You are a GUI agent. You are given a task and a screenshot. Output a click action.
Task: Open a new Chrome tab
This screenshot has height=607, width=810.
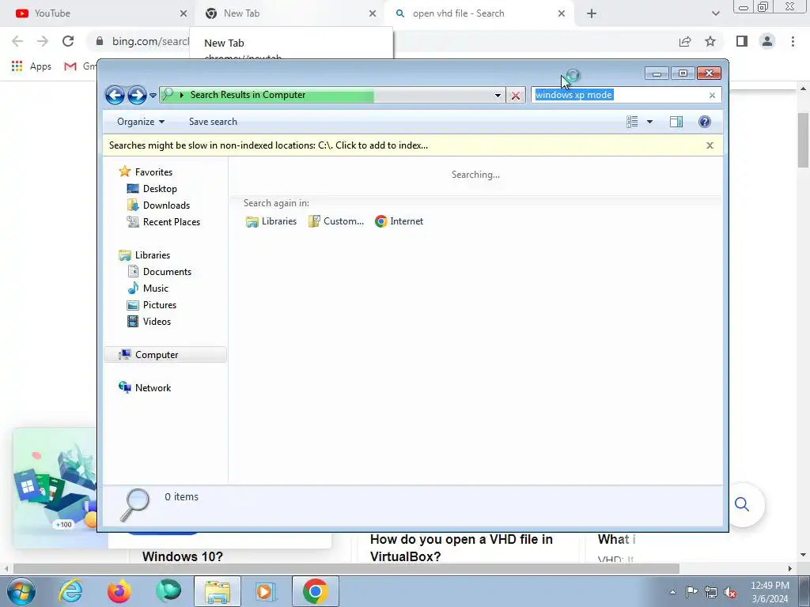(x=592, y=13)
